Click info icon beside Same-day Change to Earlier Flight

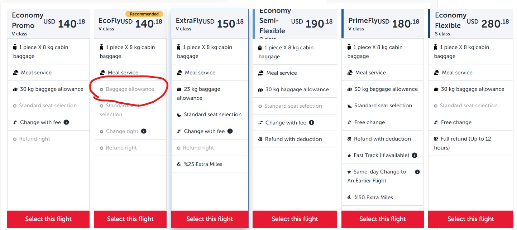point(417,172)
